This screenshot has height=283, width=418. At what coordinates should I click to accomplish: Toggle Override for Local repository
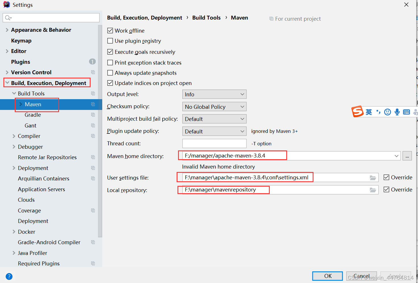click(x=386, y=190)
